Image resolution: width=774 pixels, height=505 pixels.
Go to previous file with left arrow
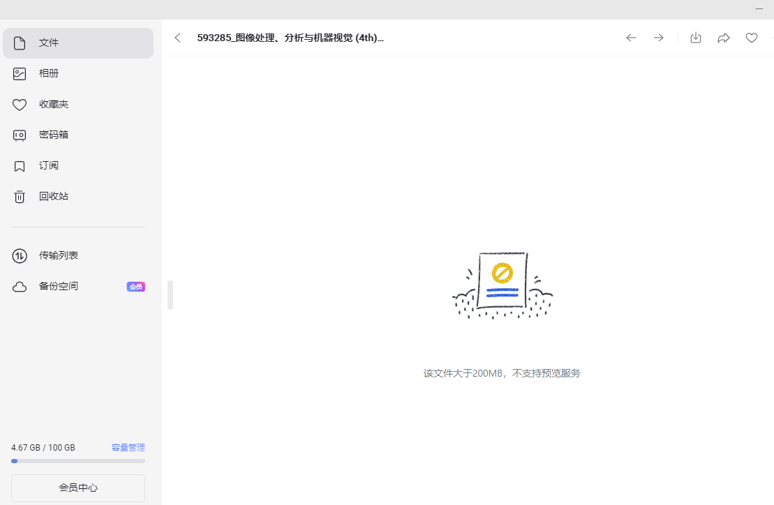(x=631, y=38)
